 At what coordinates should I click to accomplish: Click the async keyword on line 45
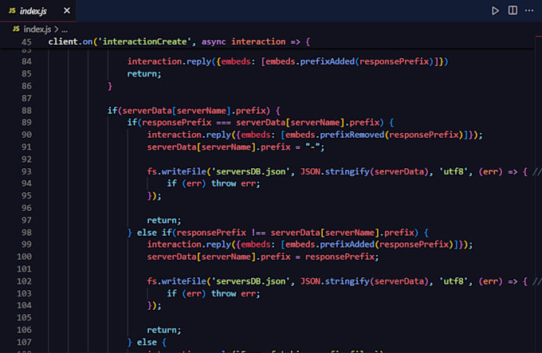coord(214,41)
